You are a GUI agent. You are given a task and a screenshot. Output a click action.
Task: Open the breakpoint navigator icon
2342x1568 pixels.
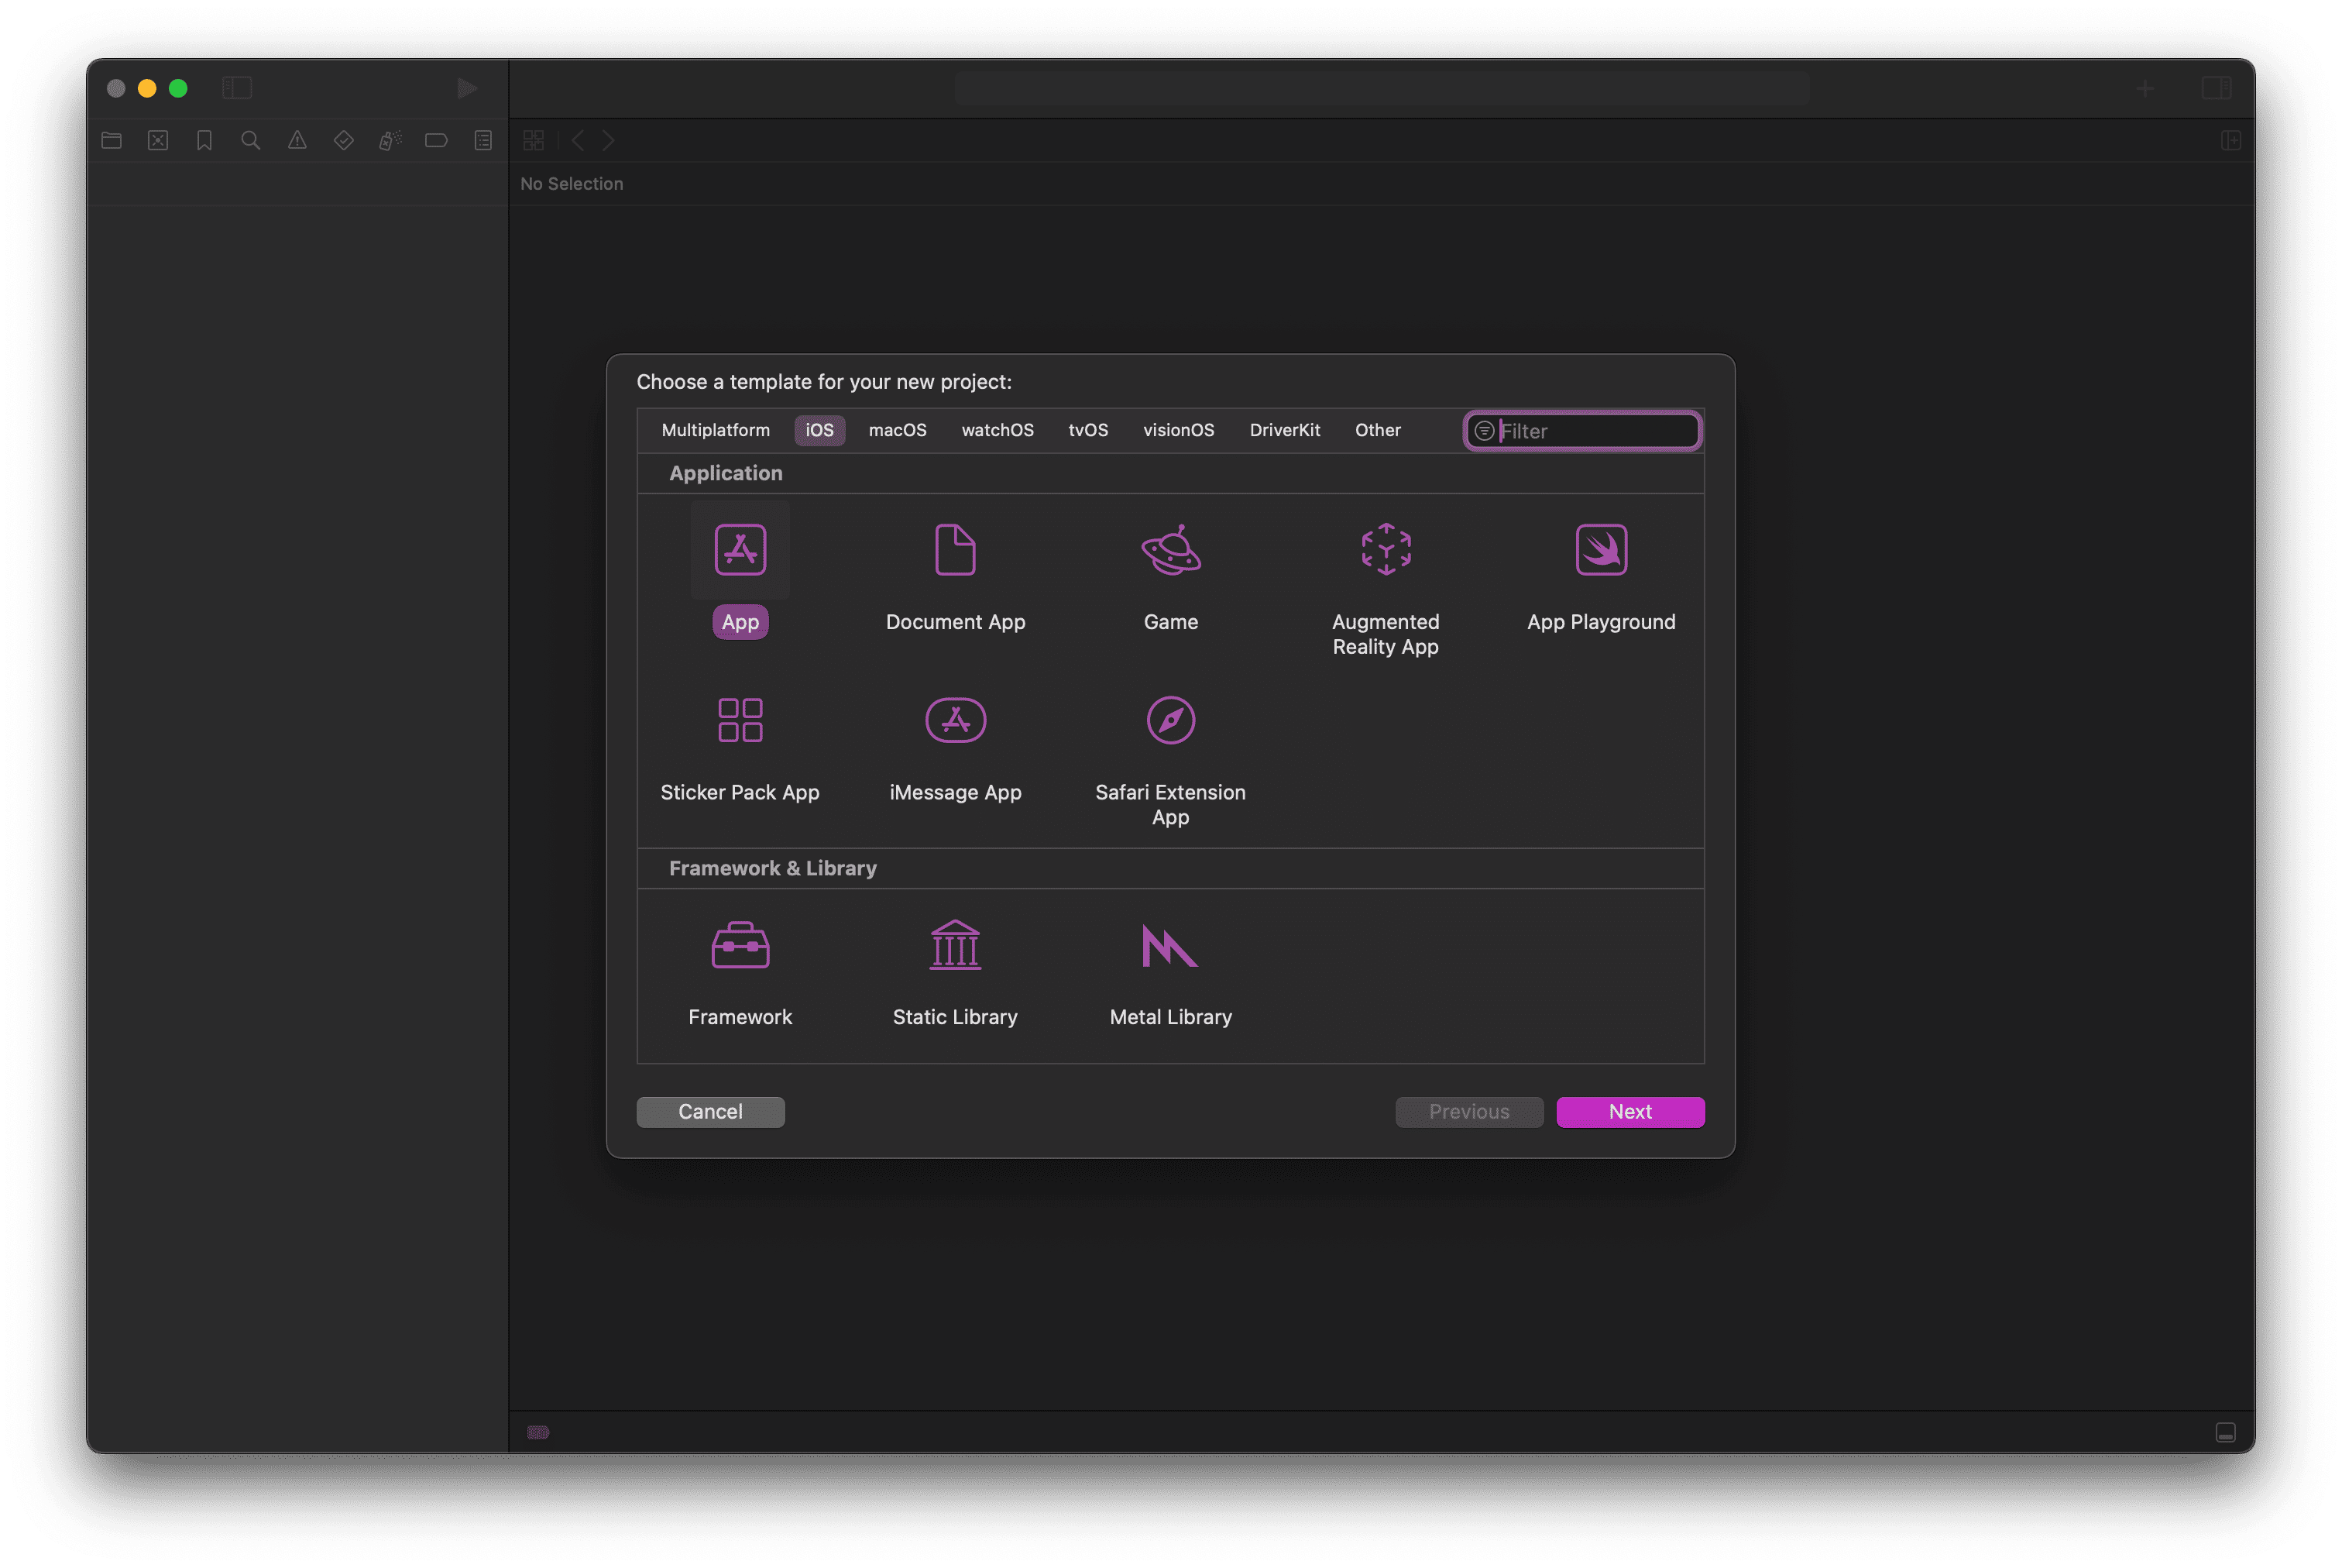436,141
